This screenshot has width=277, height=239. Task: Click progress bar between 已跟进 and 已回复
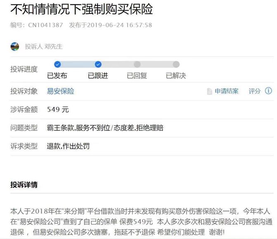(x=118, y=64)
